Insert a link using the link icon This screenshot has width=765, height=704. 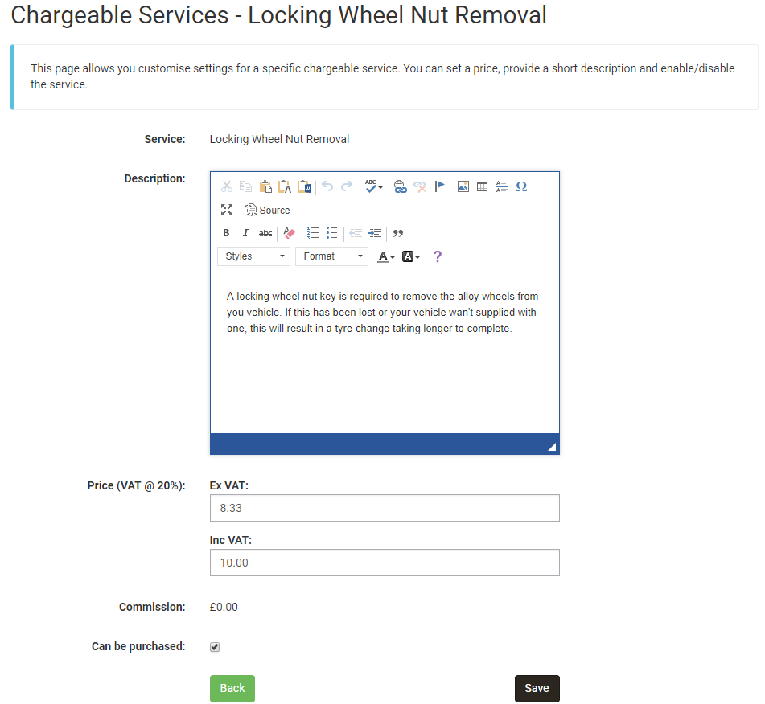tap(400, 186)
